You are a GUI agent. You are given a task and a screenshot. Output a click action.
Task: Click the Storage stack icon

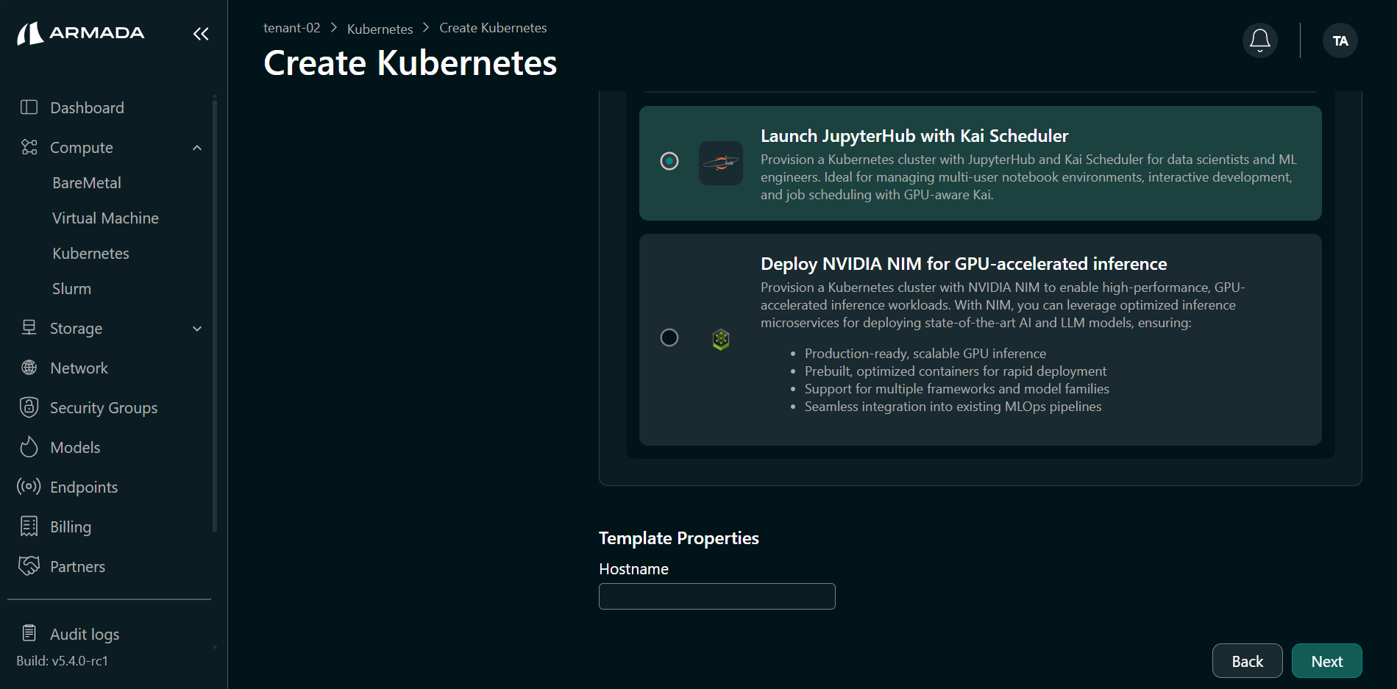click(29, 328)
